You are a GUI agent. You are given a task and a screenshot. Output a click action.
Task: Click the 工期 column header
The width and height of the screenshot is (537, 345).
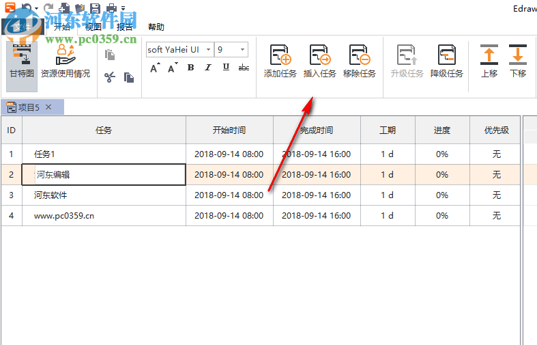click(x=388, y=130)
